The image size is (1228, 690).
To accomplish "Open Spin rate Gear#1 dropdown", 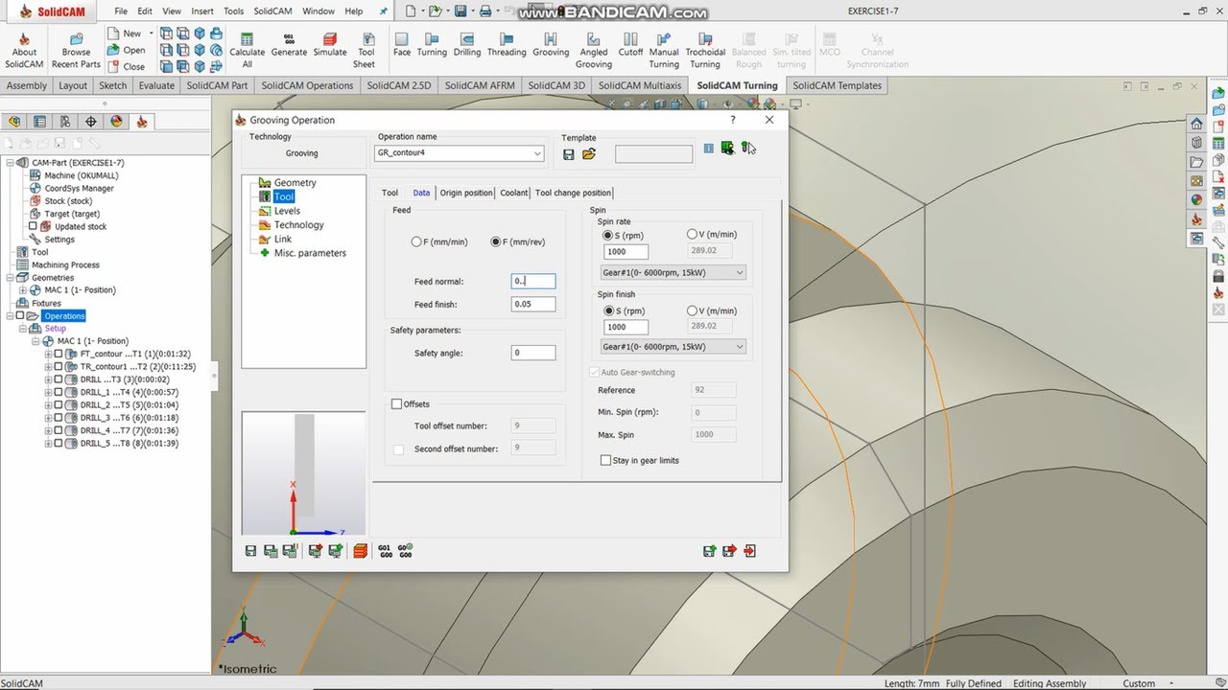I will tap(673, 272).
